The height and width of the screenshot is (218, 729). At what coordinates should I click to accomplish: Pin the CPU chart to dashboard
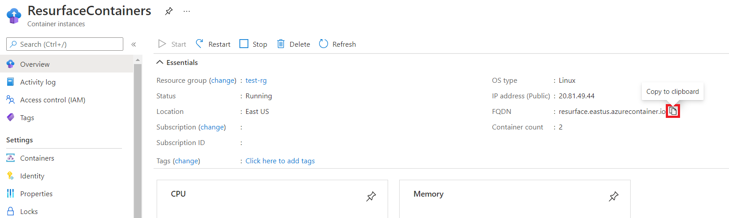tap(371, 196)
